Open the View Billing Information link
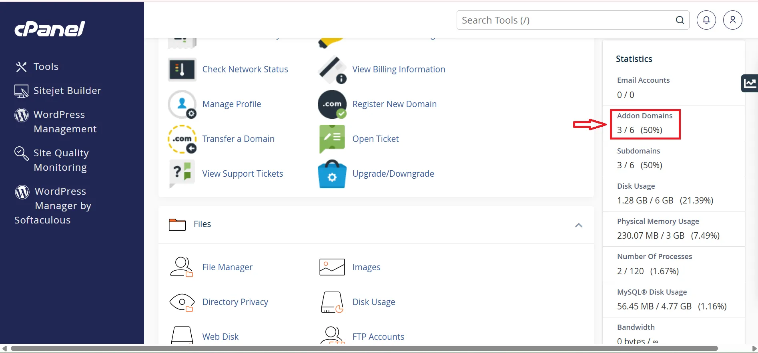 398,70
